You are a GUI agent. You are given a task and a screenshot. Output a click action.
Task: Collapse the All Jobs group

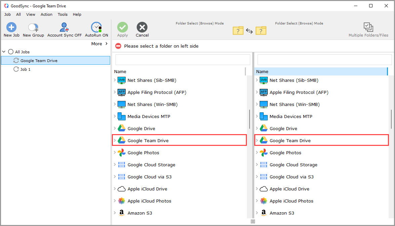click(4, 52)
